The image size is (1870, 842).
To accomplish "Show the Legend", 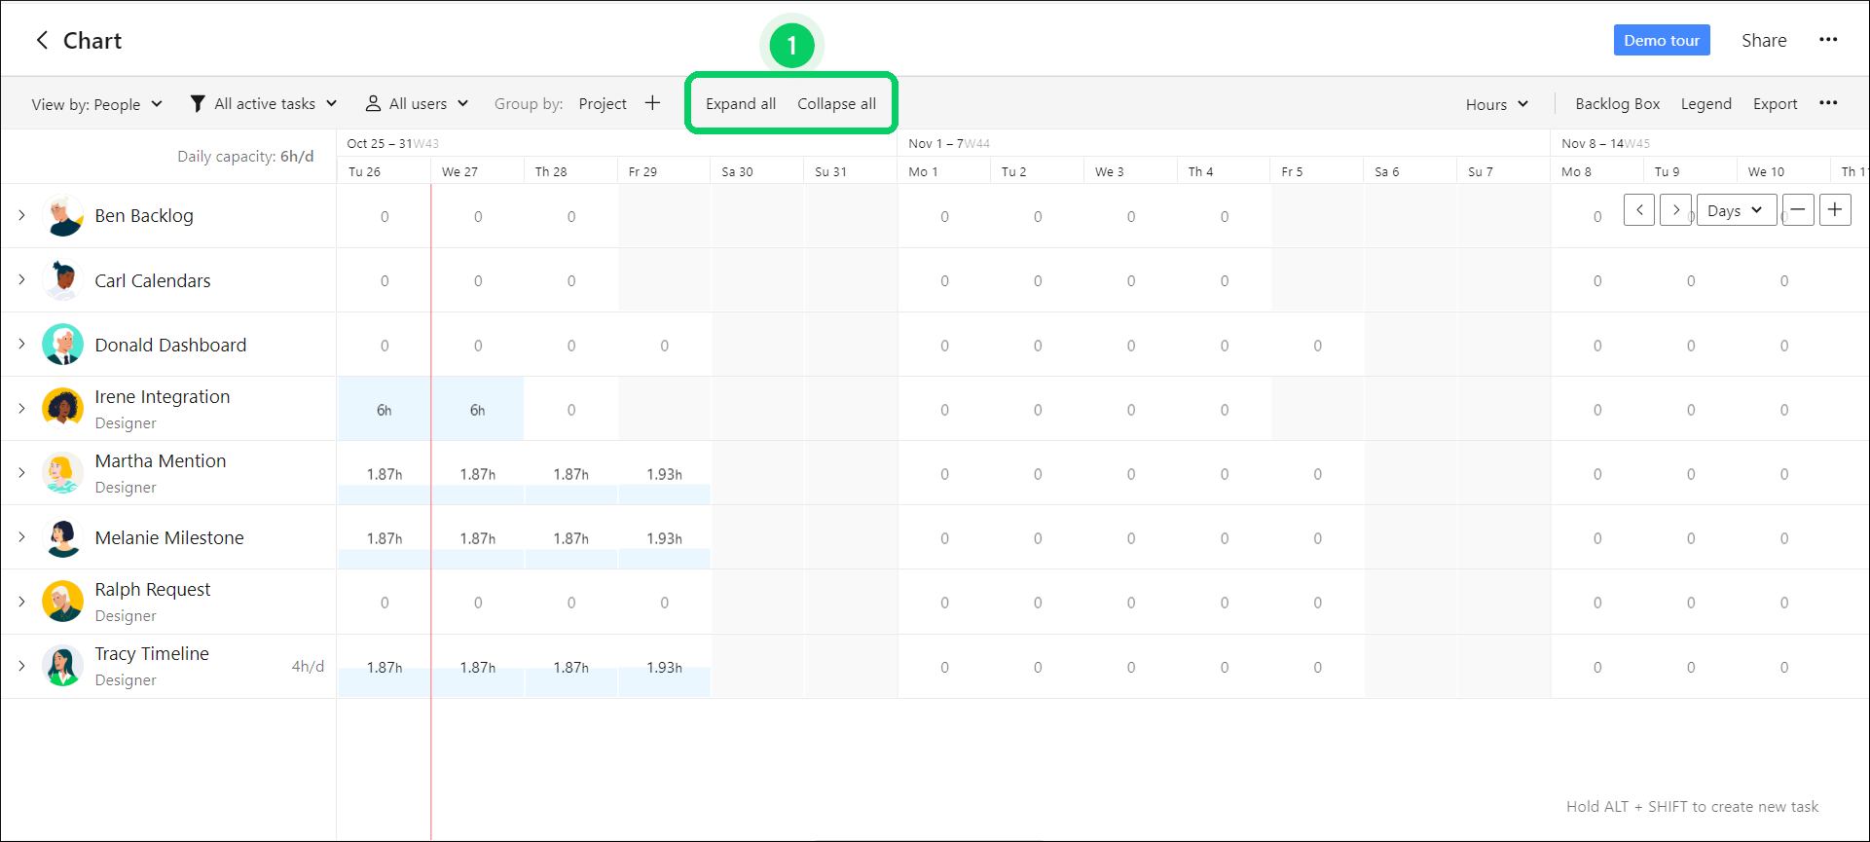I will pos(1705,103).
